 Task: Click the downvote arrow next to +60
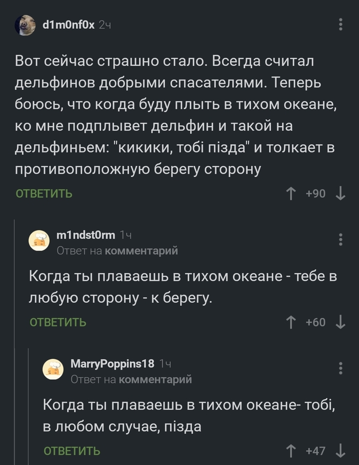tap(339, 322)
